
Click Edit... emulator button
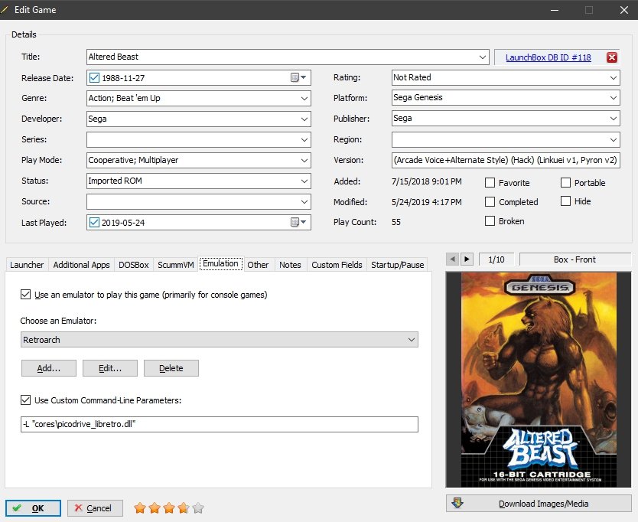pos(110,368)
